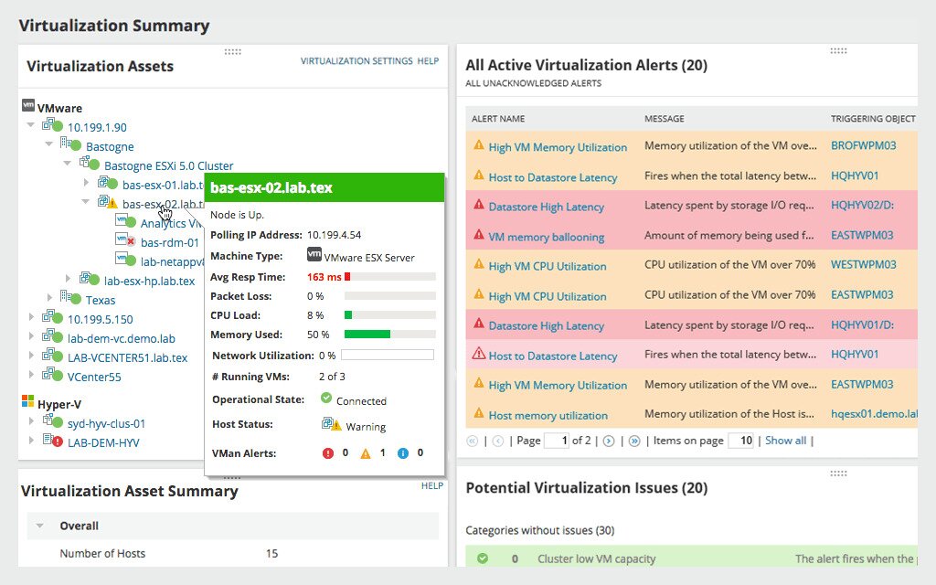Viewport: 936px width, 585px height.
Task: Click the warning icon beside High VM Memory Utilization
Action: tap(480, 146)
